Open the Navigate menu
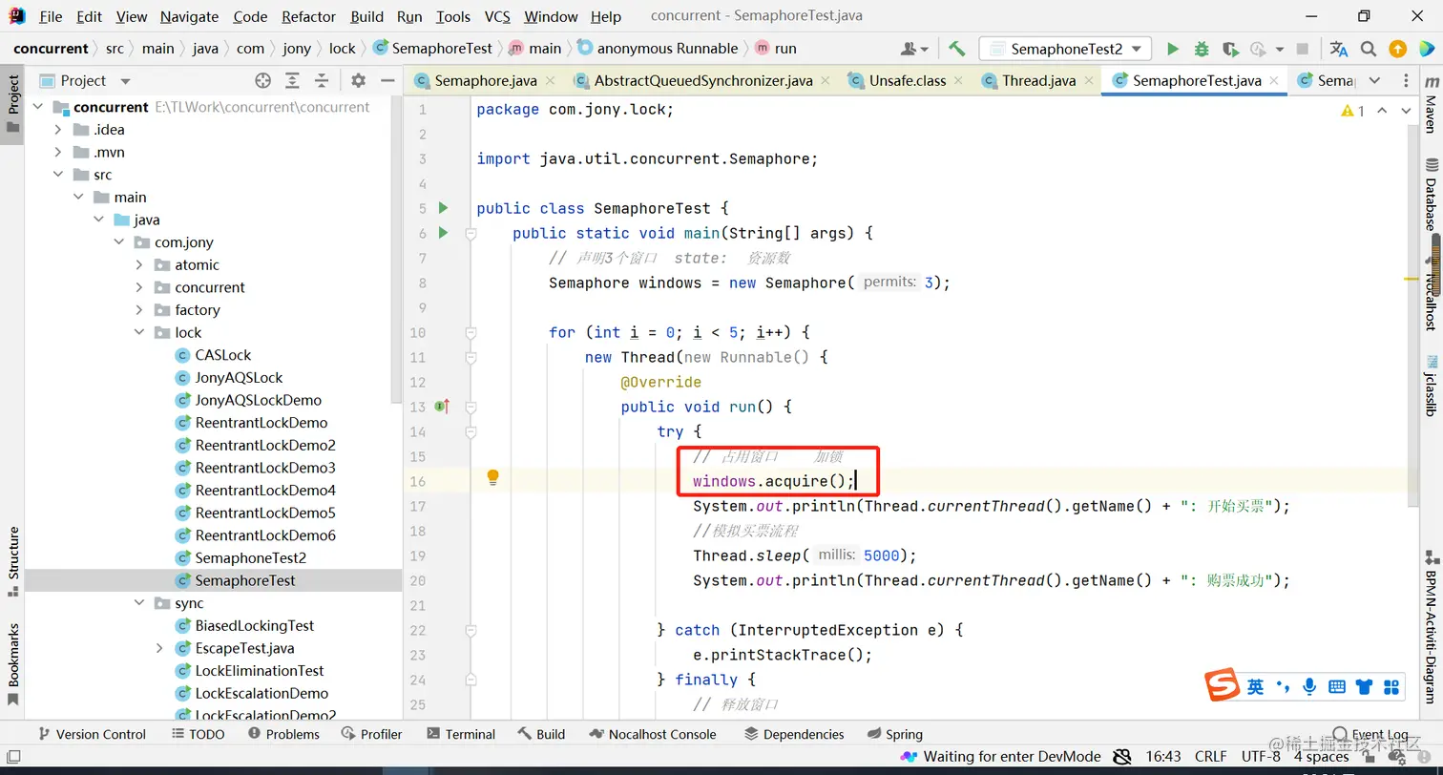1443x775 pixels. tap(189, 16)
